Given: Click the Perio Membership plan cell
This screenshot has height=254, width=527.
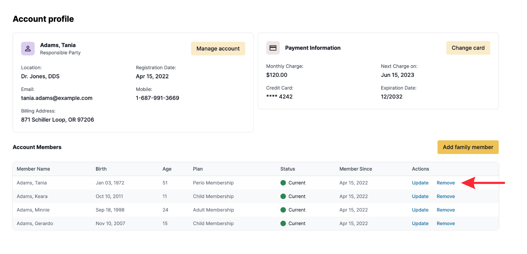Looking at the screenshot, I should [213, 183].
